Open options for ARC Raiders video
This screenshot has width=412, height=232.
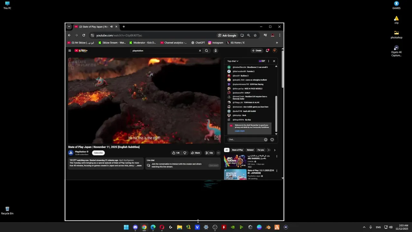(x=276, y=156)
